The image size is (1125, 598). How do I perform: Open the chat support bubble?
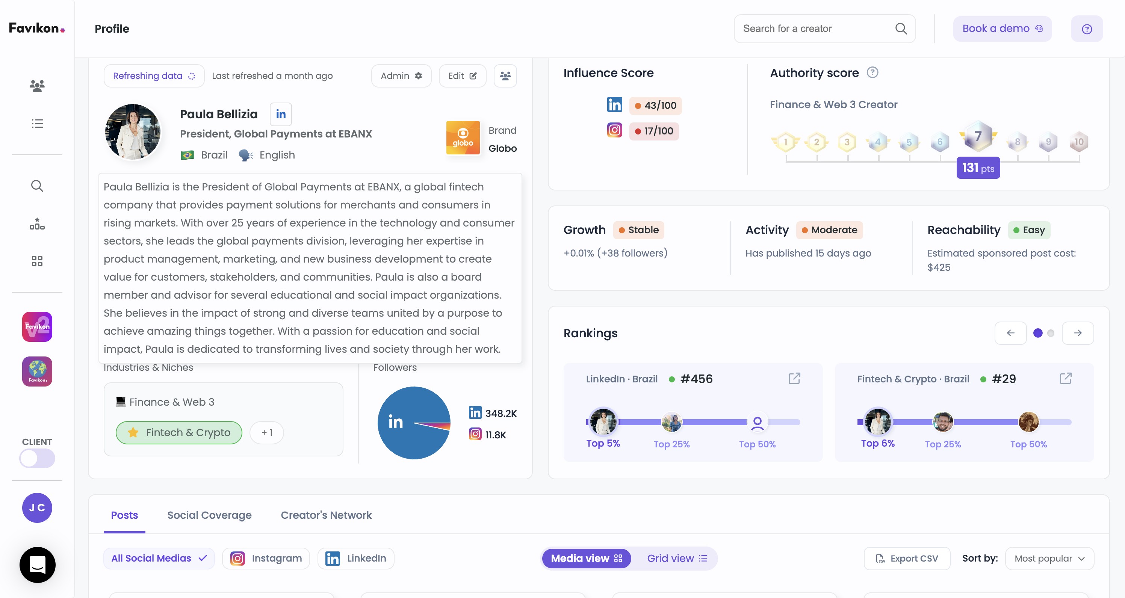pyautogui.click(x=37, y=565)
